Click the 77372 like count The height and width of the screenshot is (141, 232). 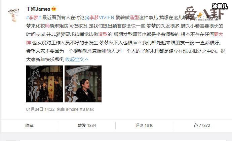tap(204, 126)
